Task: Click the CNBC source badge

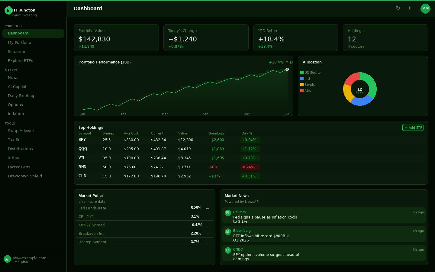Action: click(227, 250)
